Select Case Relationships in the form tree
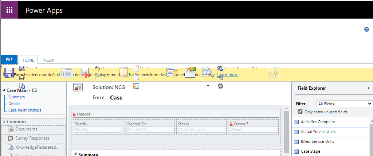Image resolution: width=373 pixels, height=156 pixels. pos(25,110)
